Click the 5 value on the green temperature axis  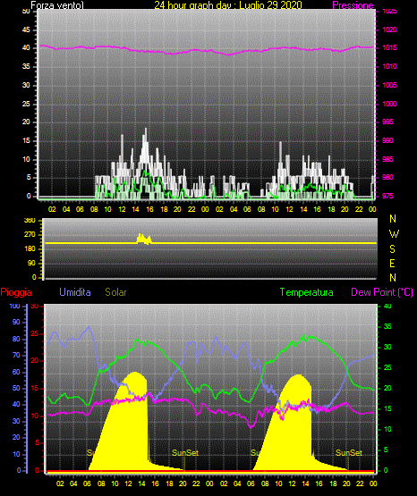(386, 450)
